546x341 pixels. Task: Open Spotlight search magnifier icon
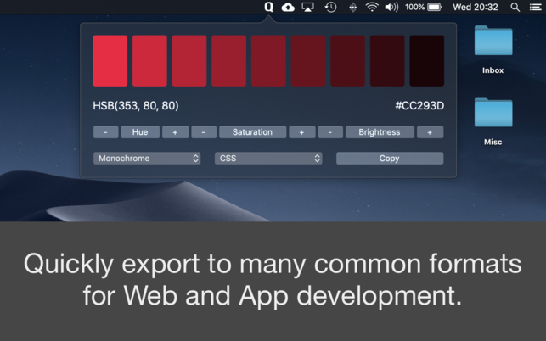point(515,8)
